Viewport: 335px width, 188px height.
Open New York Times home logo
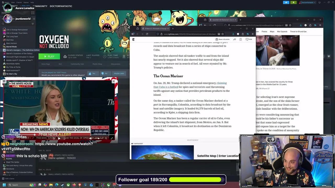pos(133,39)
